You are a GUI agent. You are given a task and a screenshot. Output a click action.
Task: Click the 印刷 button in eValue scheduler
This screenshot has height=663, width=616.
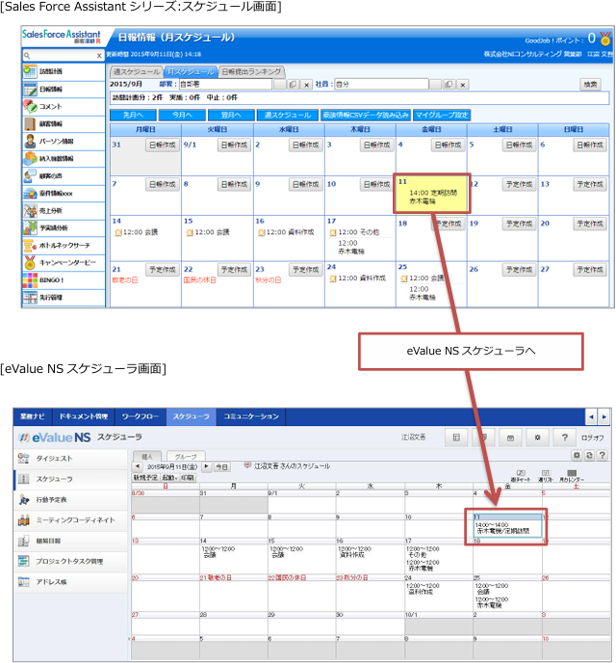click(188, 478)
